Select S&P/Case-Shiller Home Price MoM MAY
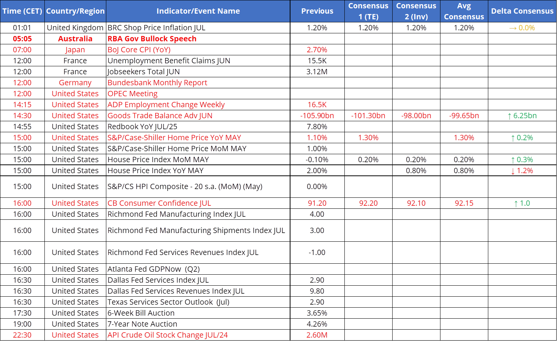 198,149
